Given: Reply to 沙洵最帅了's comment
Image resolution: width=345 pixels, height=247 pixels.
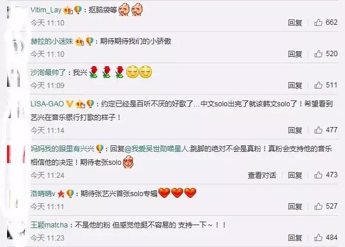Looking at the screenshot, I should (x=295, y=86).
